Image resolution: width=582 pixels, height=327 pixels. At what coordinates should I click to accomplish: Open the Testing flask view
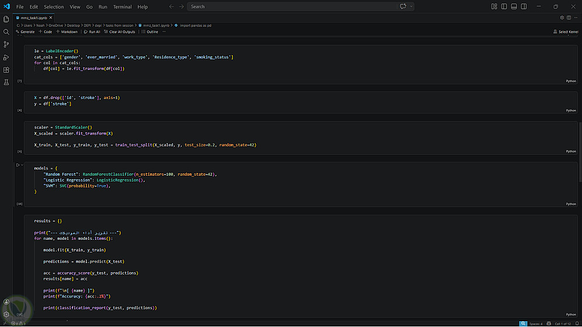coord(6,83)
